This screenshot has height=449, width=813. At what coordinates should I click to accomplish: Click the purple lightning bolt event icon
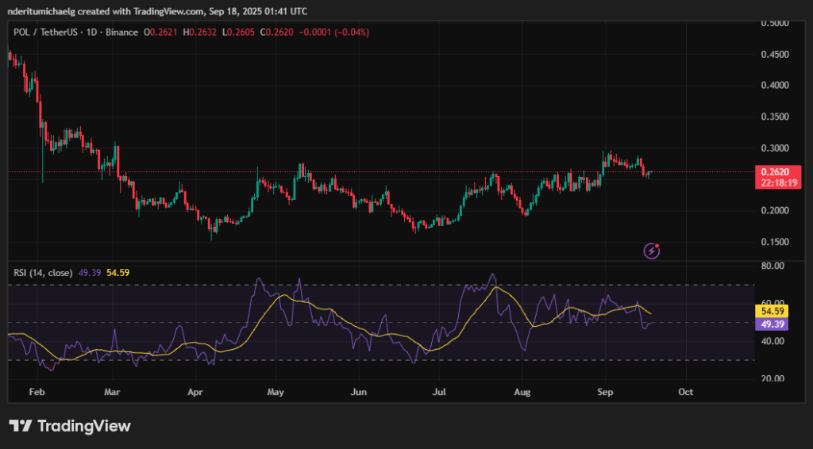pos(652,251)
